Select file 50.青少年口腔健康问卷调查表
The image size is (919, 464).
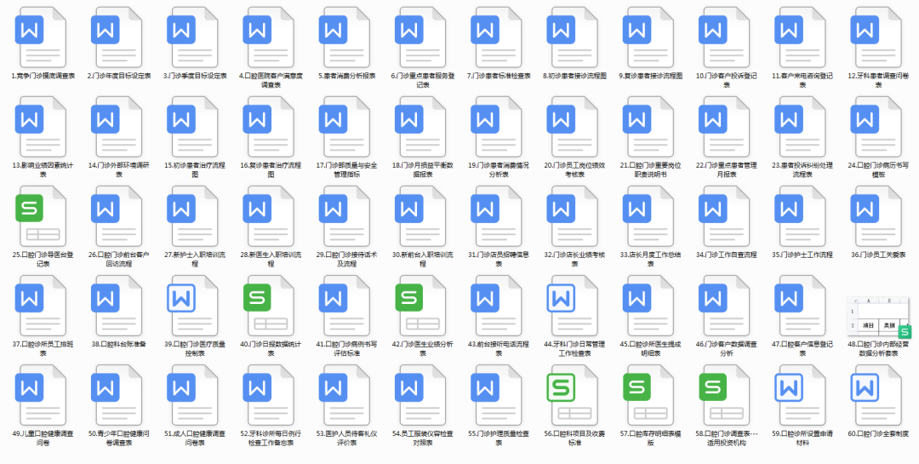click(x=119, y=396)
